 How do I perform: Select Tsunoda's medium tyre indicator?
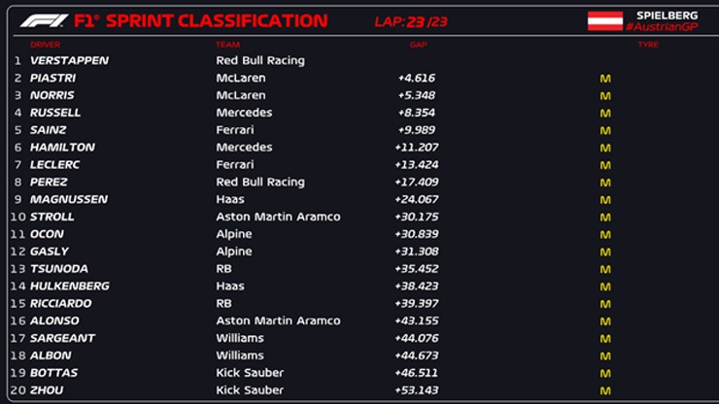[605, 269]
